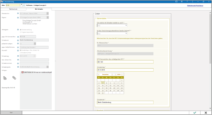Open Schadensparte dropdown
This screenshot has height=115, width=212.
(48, 67)
